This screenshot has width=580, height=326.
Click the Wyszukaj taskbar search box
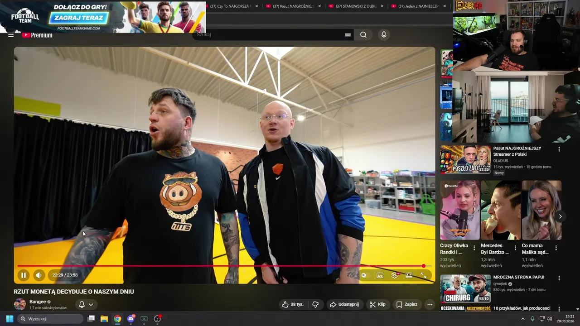coord(51,319)
